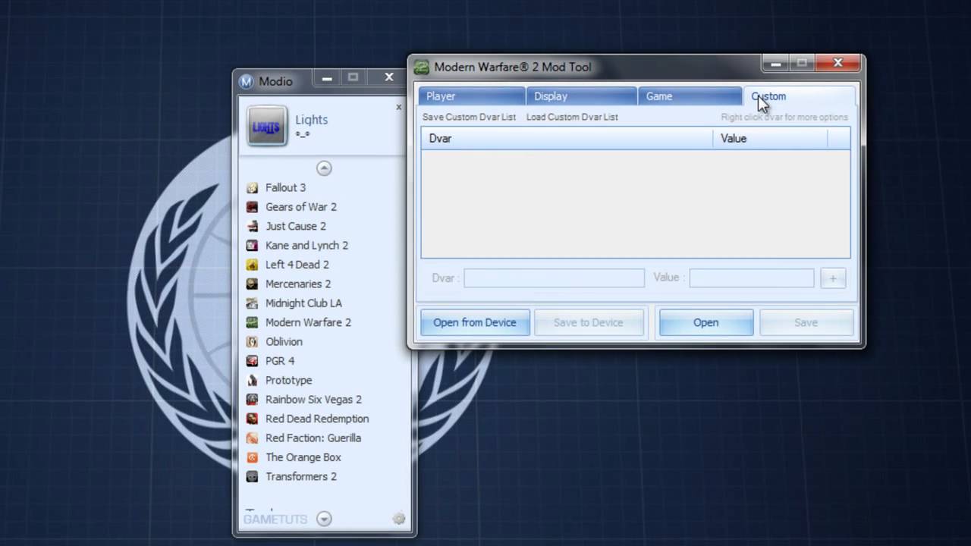The image size is (971, 546).
Task: Click the Modern Warfare 2 list icon
Action: (x=252, y=322)
